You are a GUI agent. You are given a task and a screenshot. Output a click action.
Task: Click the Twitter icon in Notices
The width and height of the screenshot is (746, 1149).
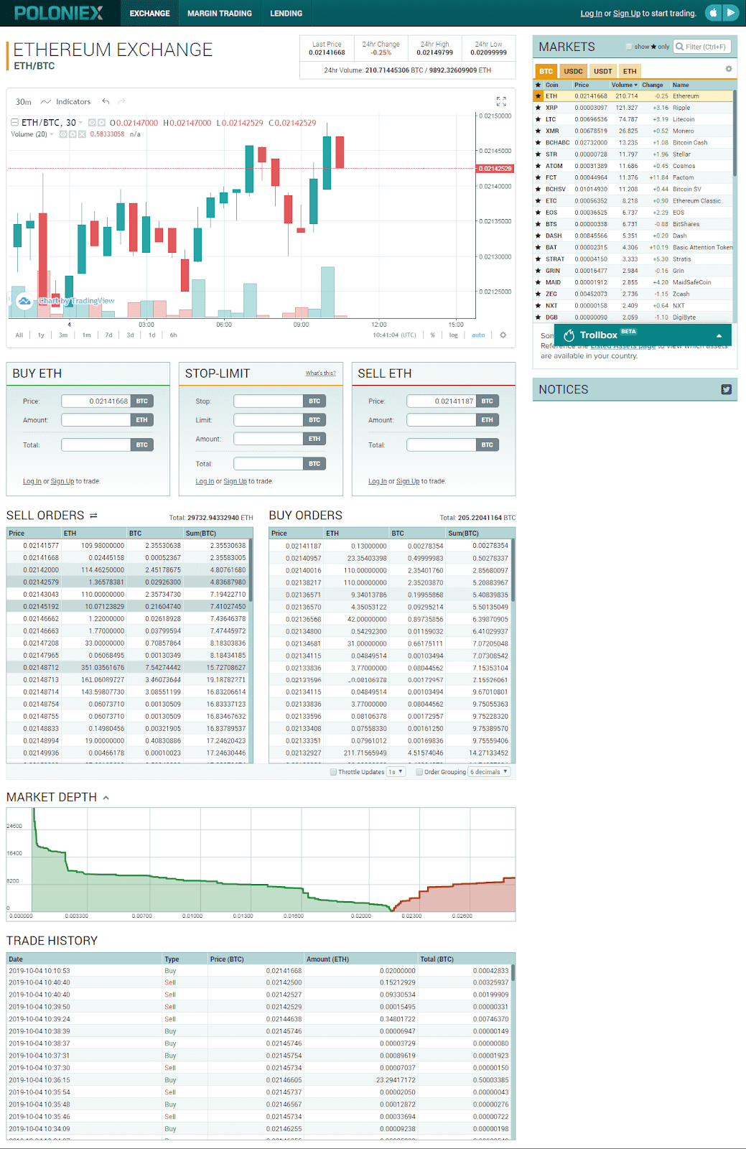point(726,389)
